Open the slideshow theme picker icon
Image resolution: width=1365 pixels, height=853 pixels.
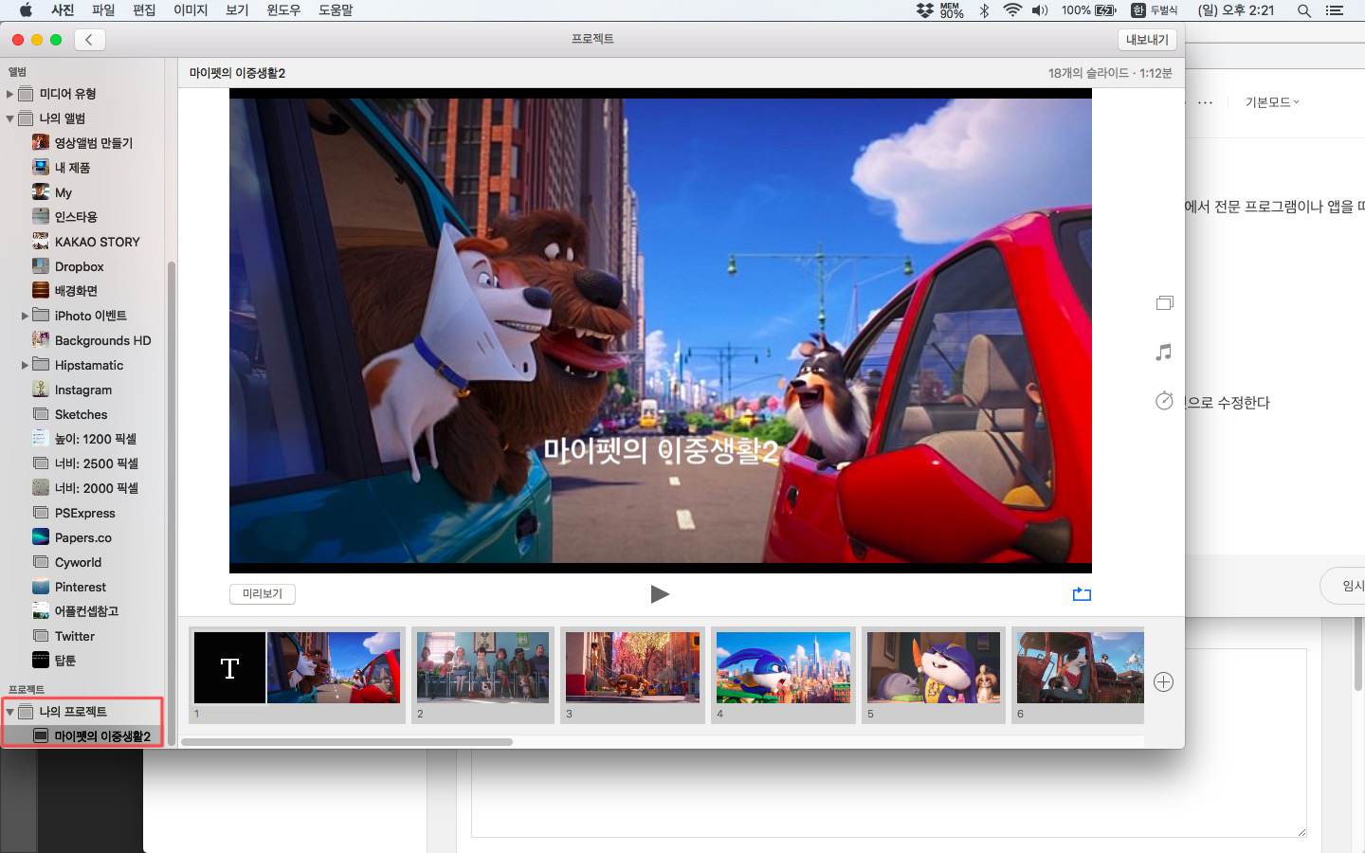pyautogui.click(x=1165, y=303)
